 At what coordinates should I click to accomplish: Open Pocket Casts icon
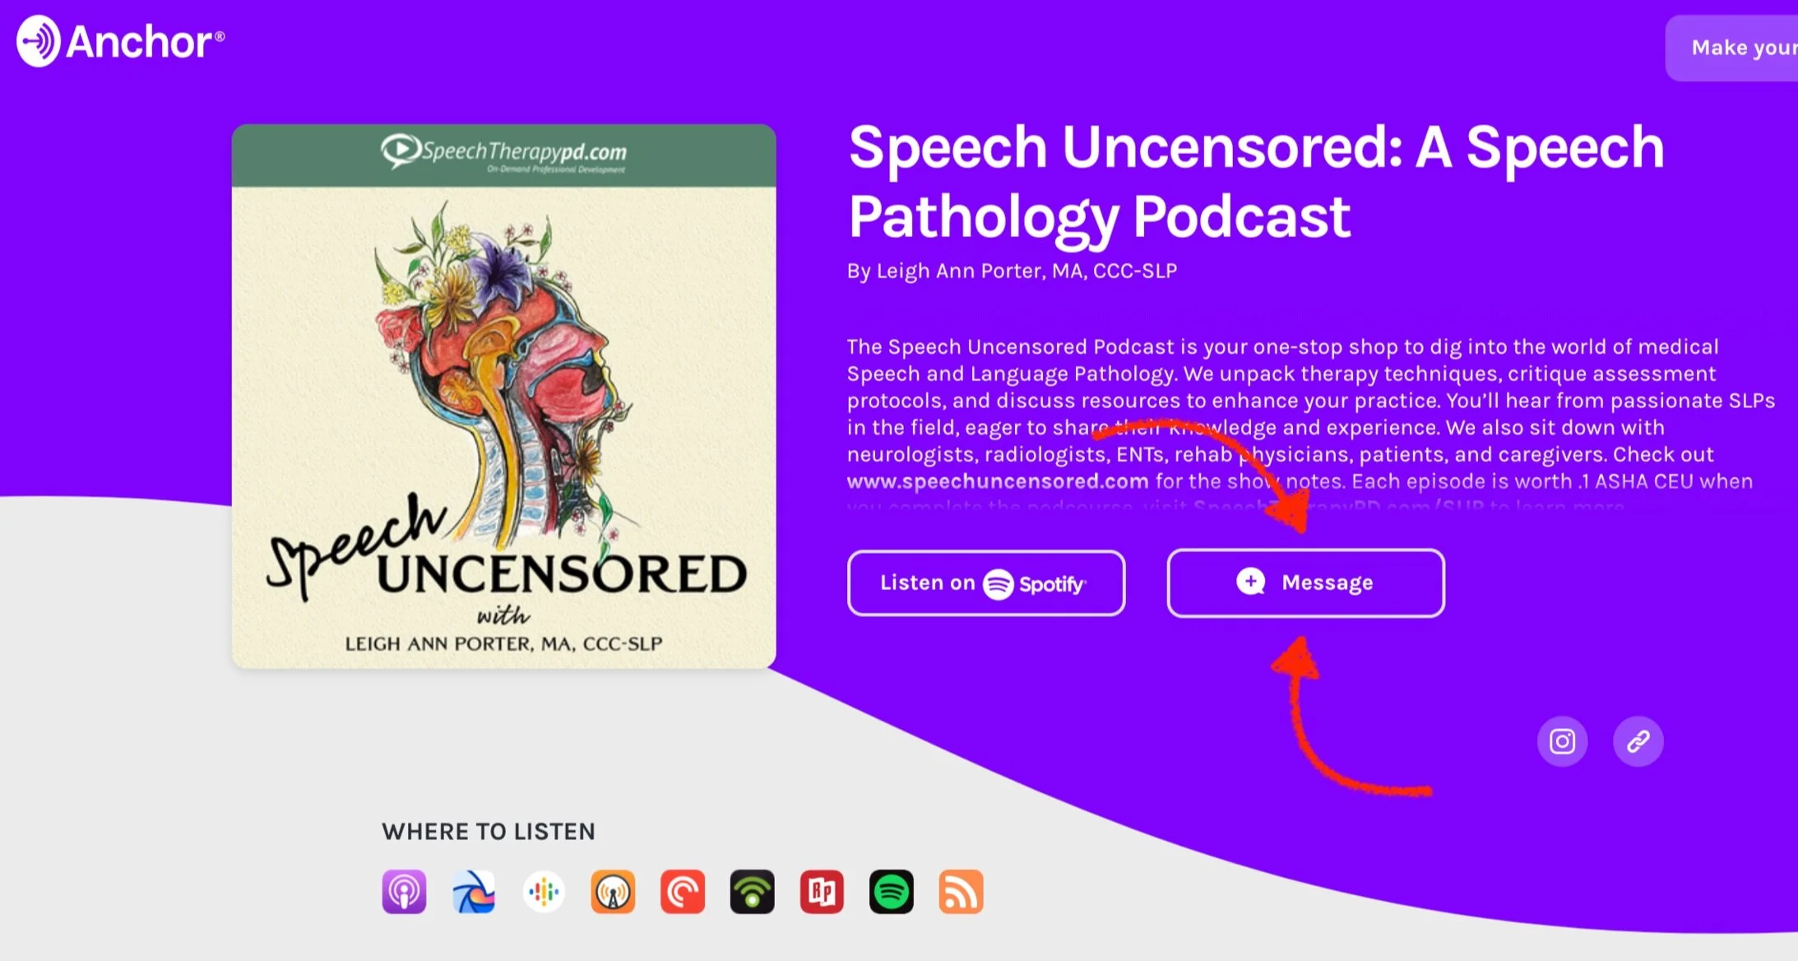coord(683,891)
